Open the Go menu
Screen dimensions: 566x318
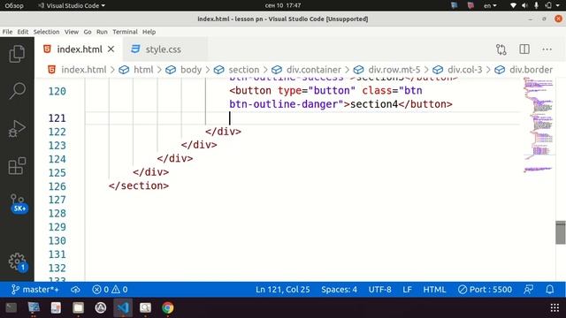point(88,32)
